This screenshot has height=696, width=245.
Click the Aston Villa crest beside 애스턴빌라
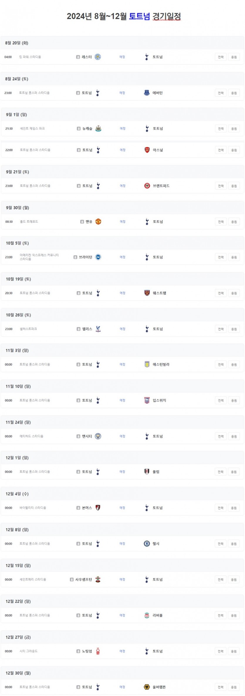(147, 364)
